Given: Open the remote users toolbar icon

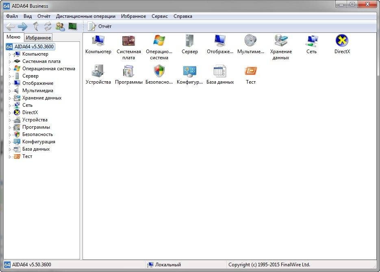Looking at the screenshot, I should coord(60,26).
